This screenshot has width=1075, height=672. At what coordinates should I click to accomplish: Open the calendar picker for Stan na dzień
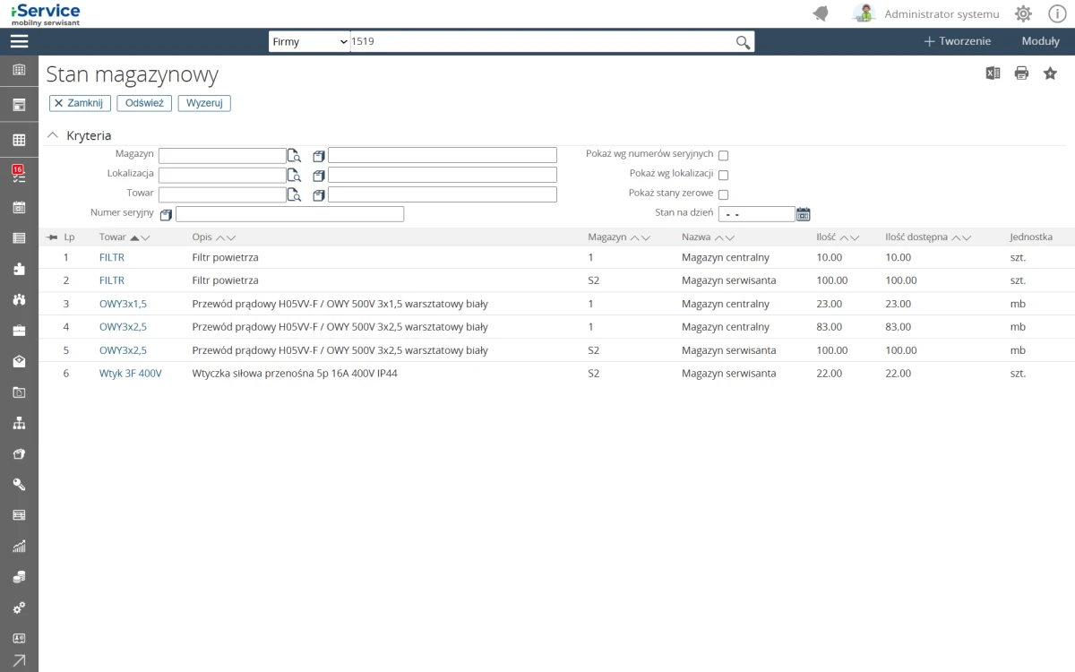coord(804,214)
